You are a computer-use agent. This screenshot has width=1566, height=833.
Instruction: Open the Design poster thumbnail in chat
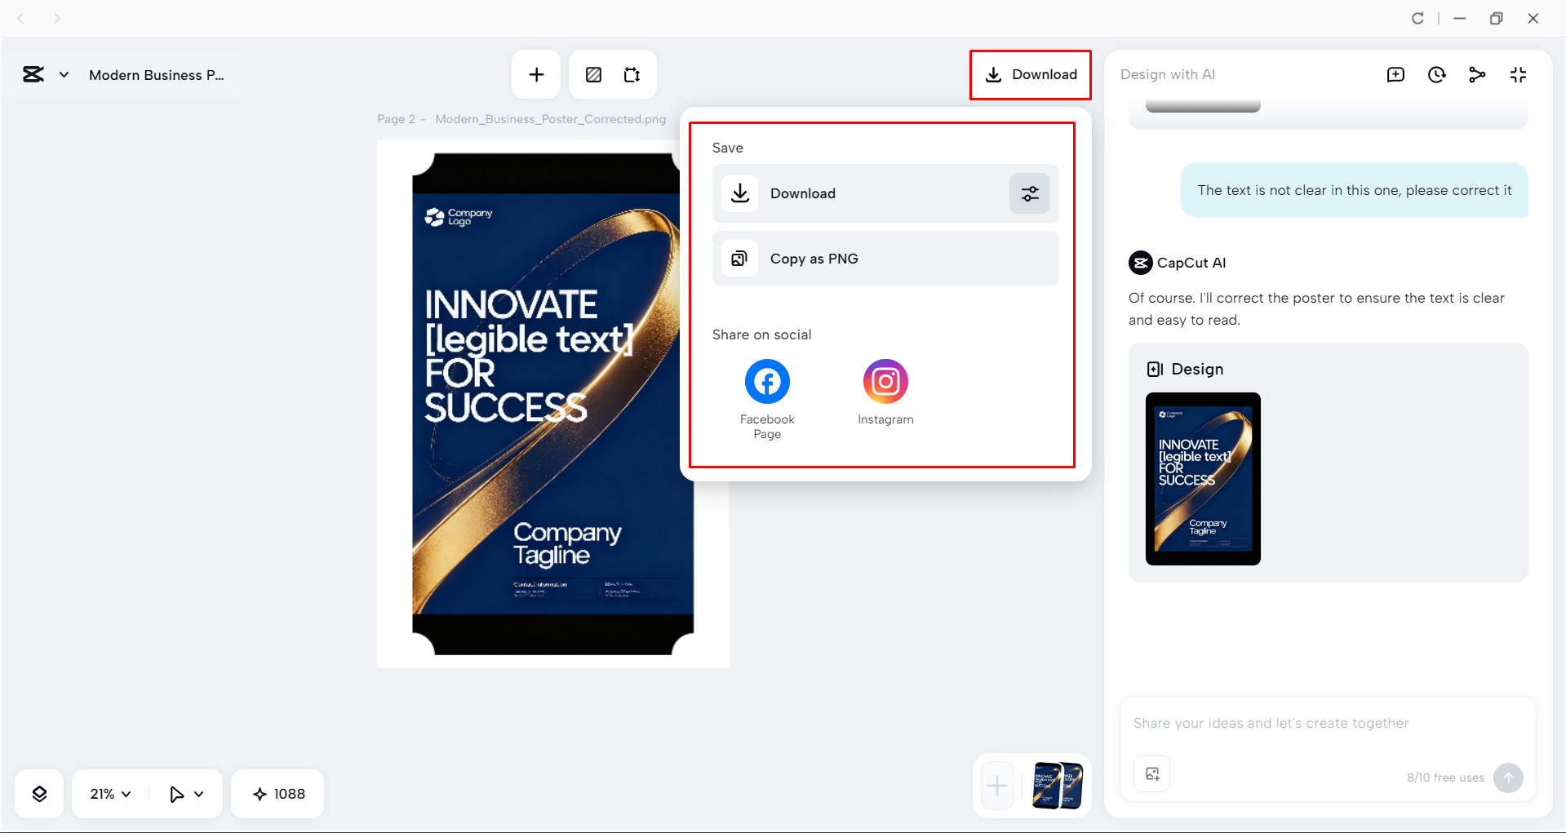(1203, 479)
